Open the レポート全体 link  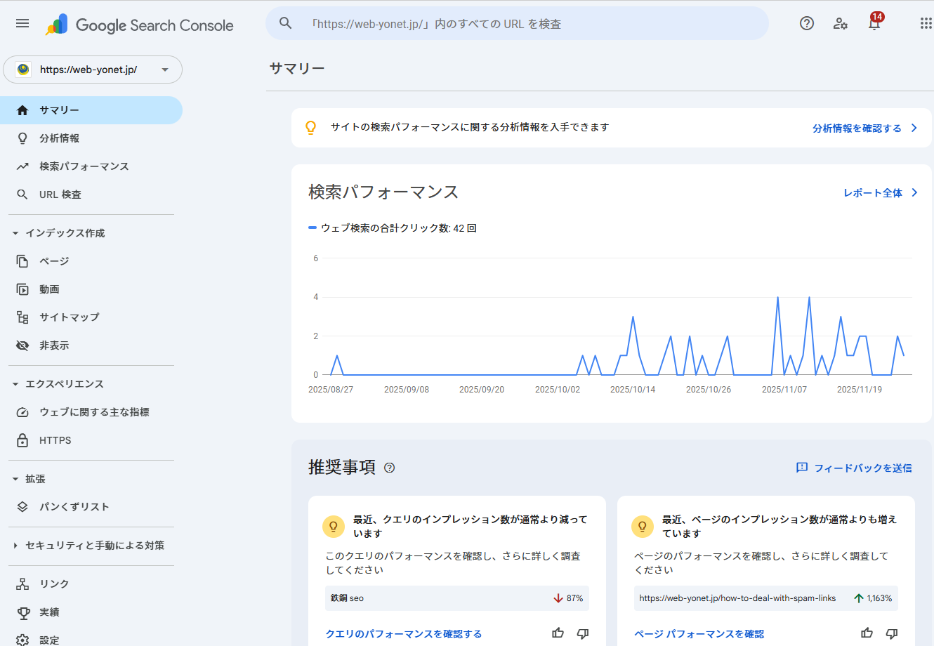click(x=880, y=193)
